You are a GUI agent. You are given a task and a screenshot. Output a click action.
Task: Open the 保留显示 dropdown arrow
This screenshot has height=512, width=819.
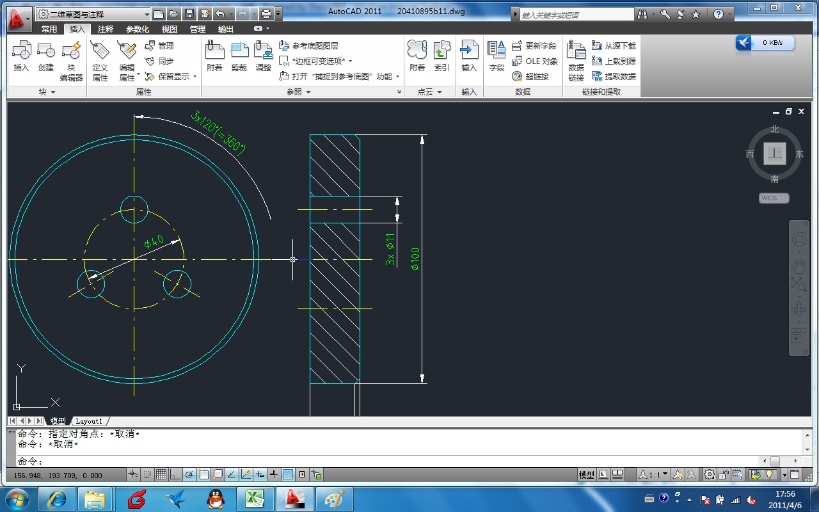195,77
